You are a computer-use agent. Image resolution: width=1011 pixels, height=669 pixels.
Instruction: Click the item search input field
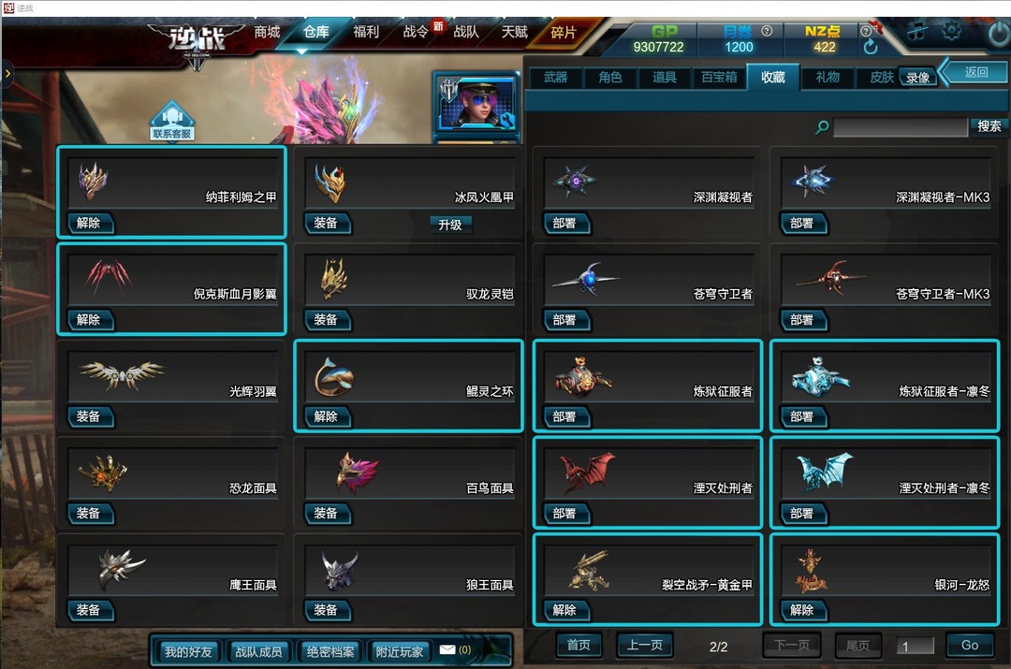click(901, 127)
